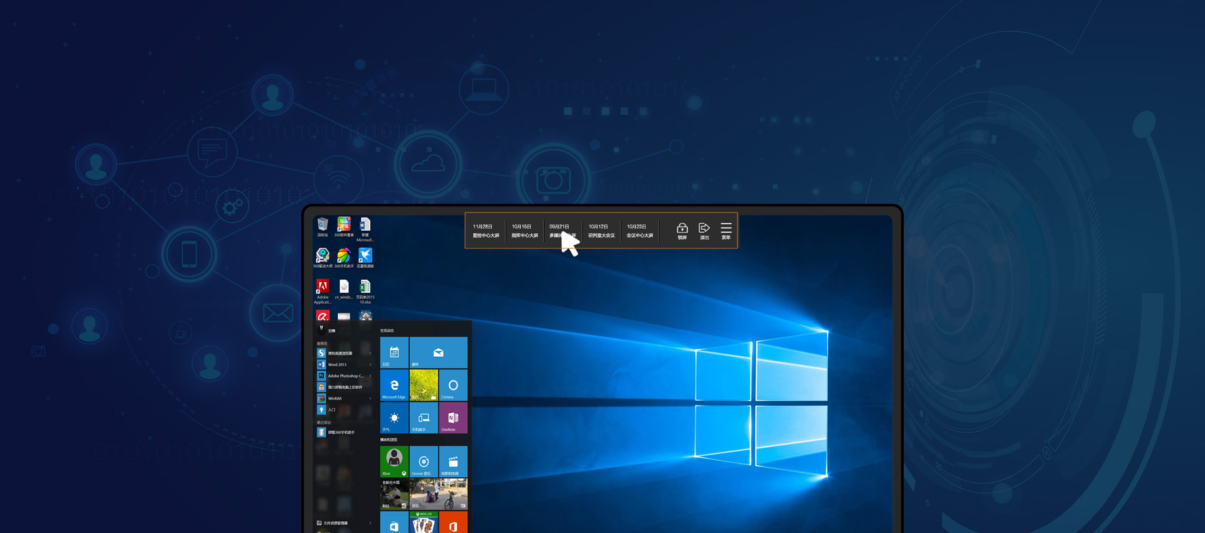The image size is (1205, 533).
Task: Open the 菜单 hamburger menu
Action: [x=726, y=231]
